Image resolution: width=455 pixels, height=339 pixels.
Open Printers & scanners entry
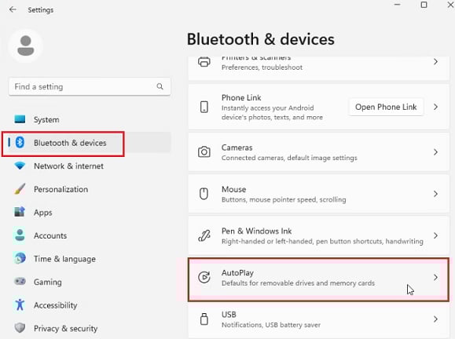[x=318, y=68]
